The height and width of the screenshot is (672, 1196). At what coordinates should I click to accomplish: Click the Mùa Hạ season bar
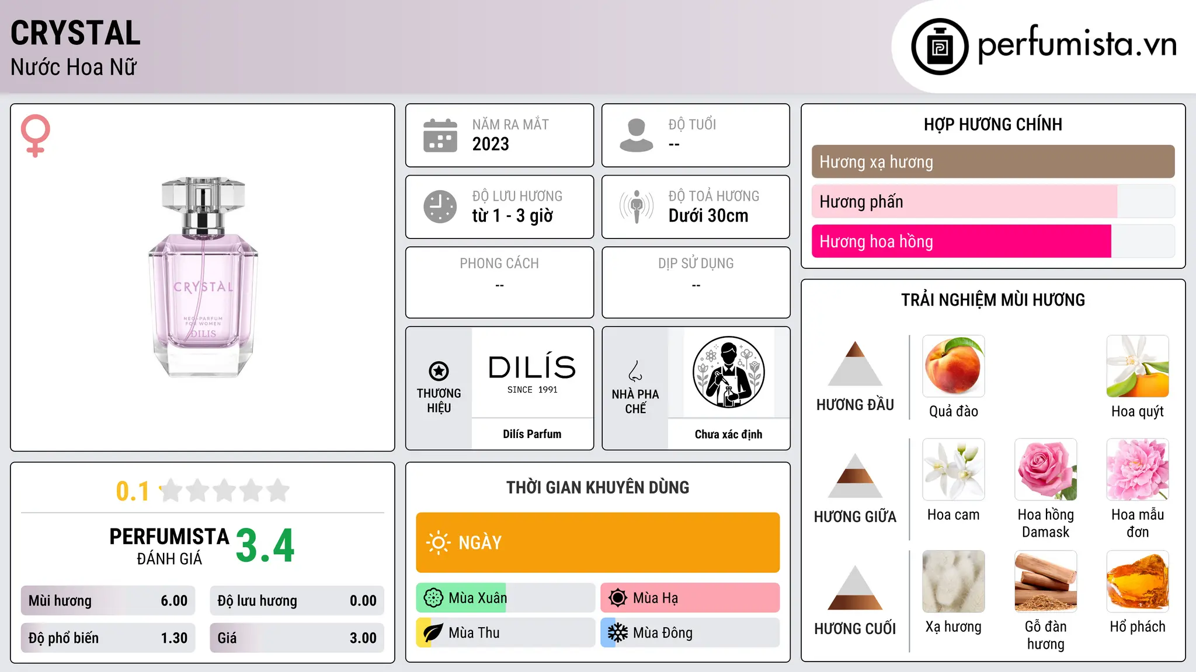point(690,598)
